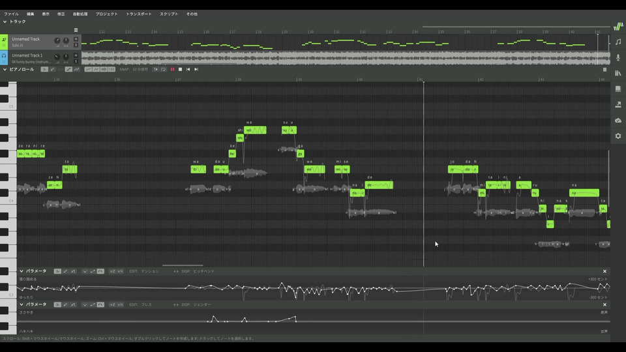The height and width of the screenshot is (352, 626).
Task: Open the Note Properties music-note side panel
Action: 618,42
